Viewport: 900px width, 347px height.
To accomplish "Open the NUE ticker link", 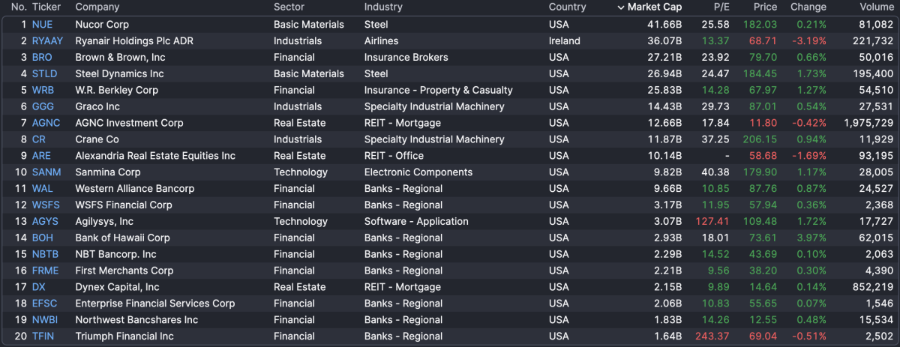I will pos(42,25).
